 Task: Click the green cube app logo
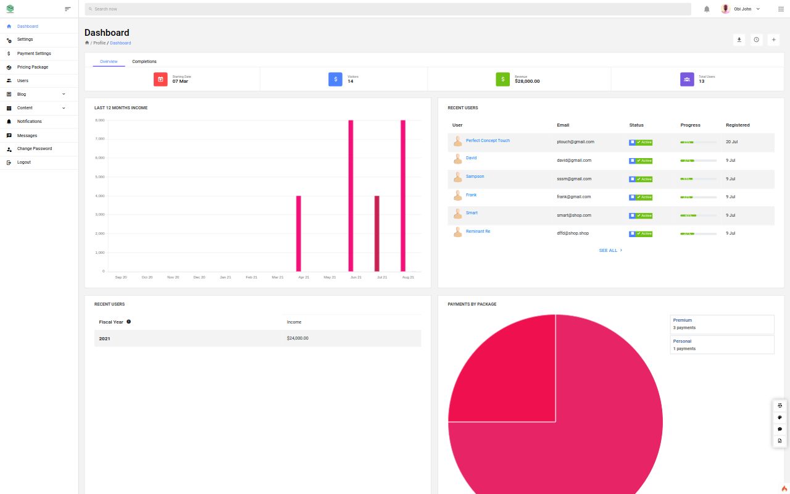tap(10, 9)
